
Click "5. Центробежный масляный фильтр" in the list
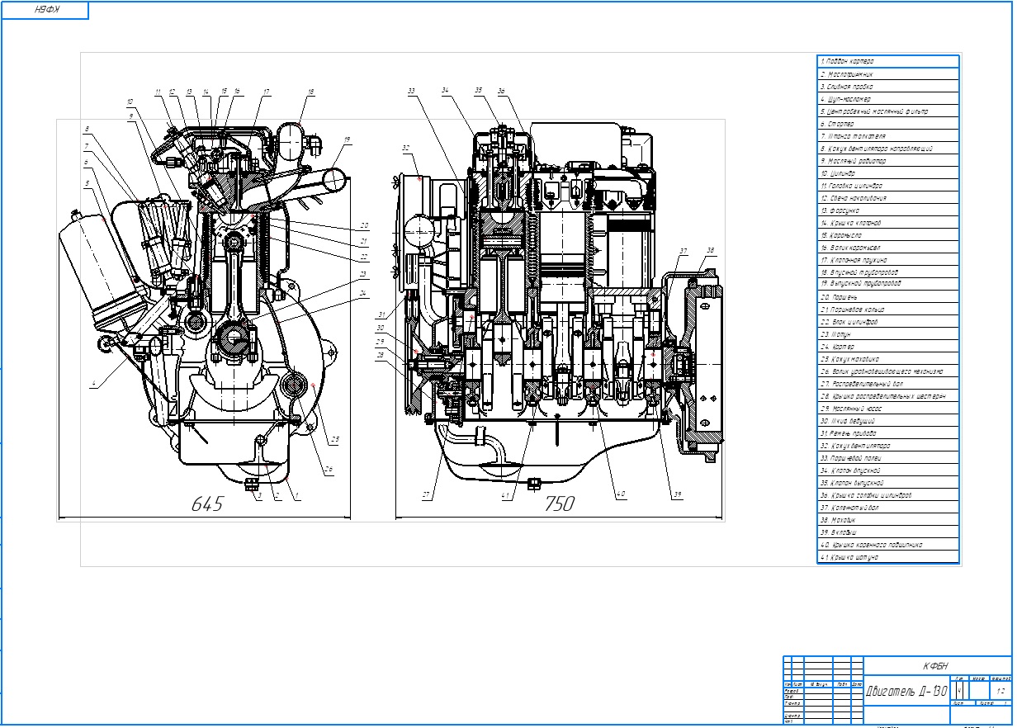888,111
